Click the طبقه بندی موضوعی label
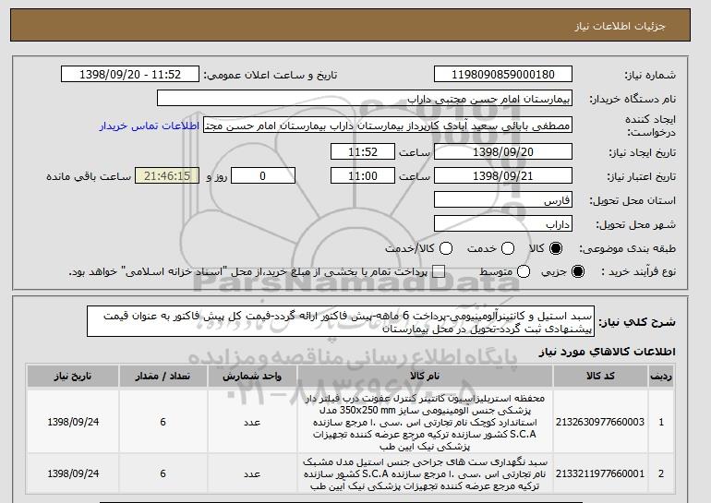The height and width of the screenshot is (503, 711). coord(628,248)
